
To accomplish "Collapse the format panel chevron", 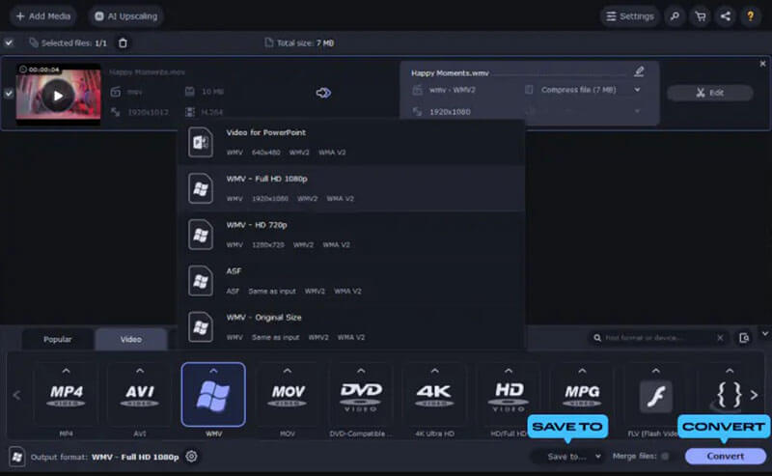I will coord(764,334).
